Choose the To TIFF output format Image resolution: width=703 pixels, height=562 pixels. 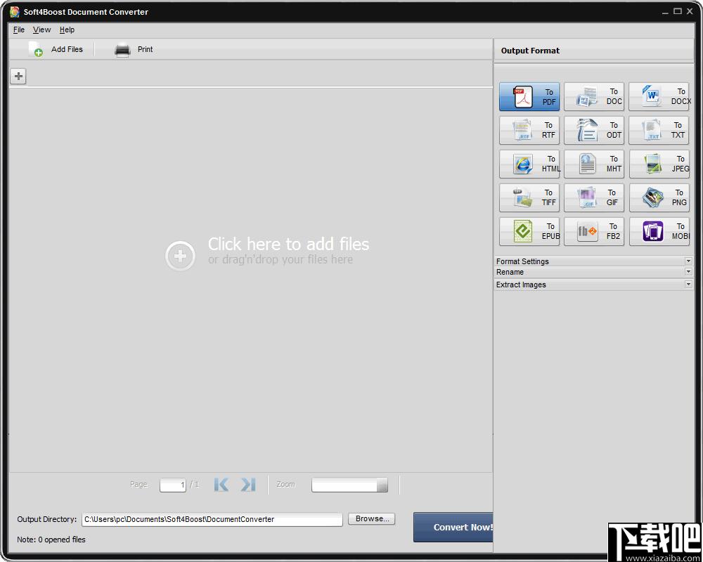529,197
